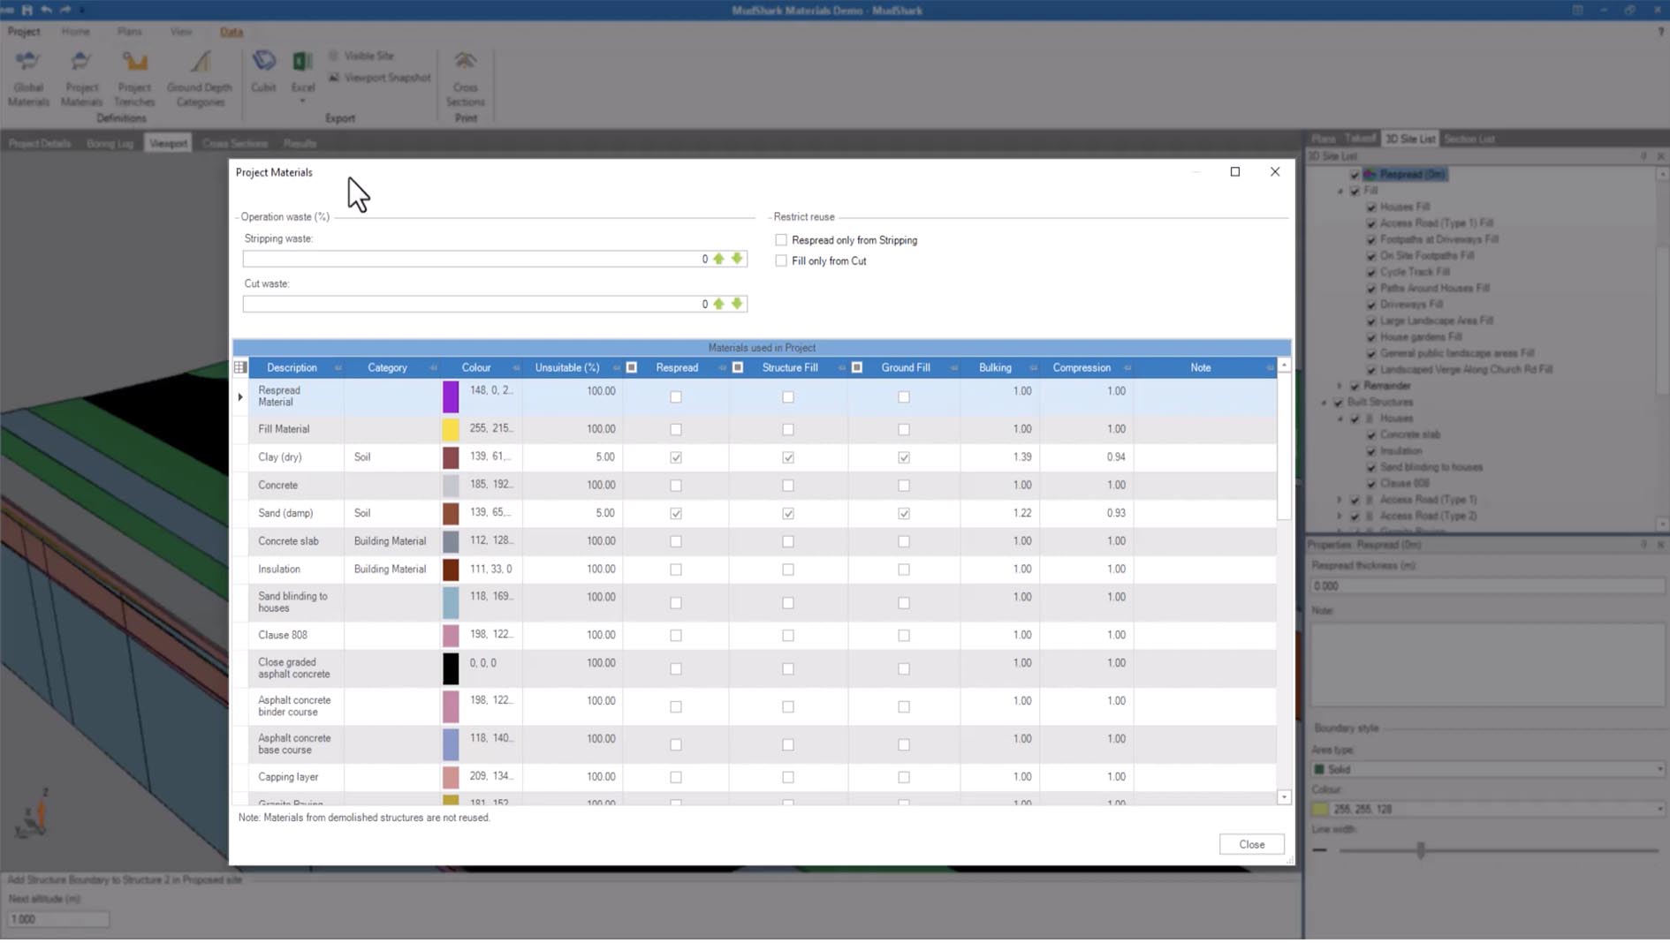
Task: Decrease Cut waste with green down arrow
Action: coord(737,304)
